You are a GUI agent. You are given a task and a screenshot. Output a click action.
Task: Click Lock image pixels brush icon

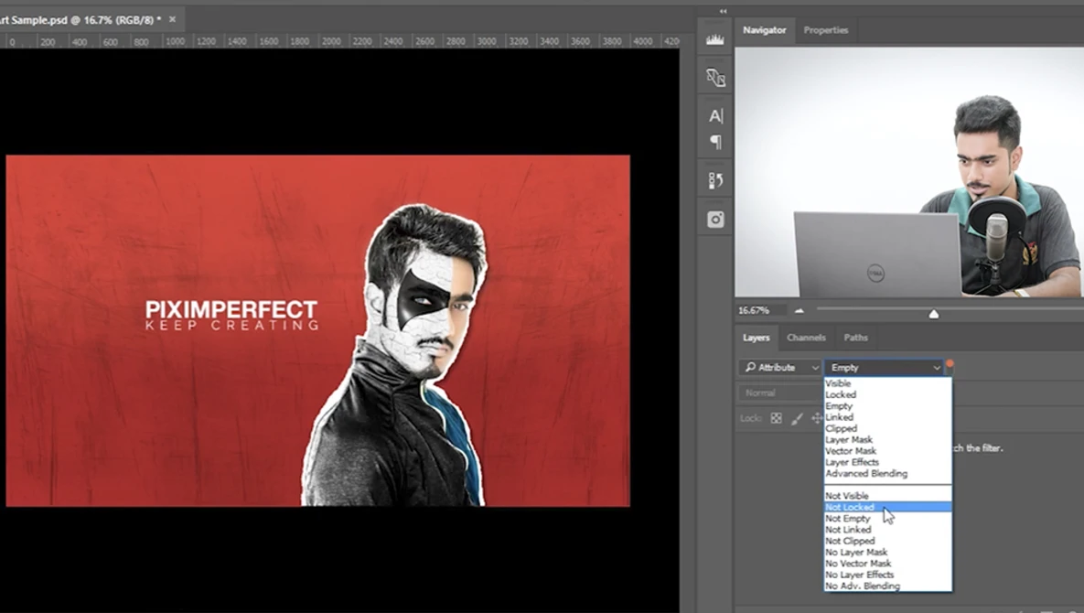click(x=797, y=418)
